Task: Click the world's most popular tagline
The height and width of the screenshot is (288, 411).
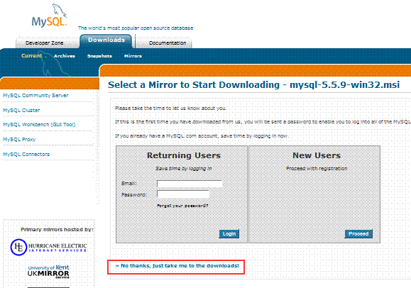Action: [136, 28]
